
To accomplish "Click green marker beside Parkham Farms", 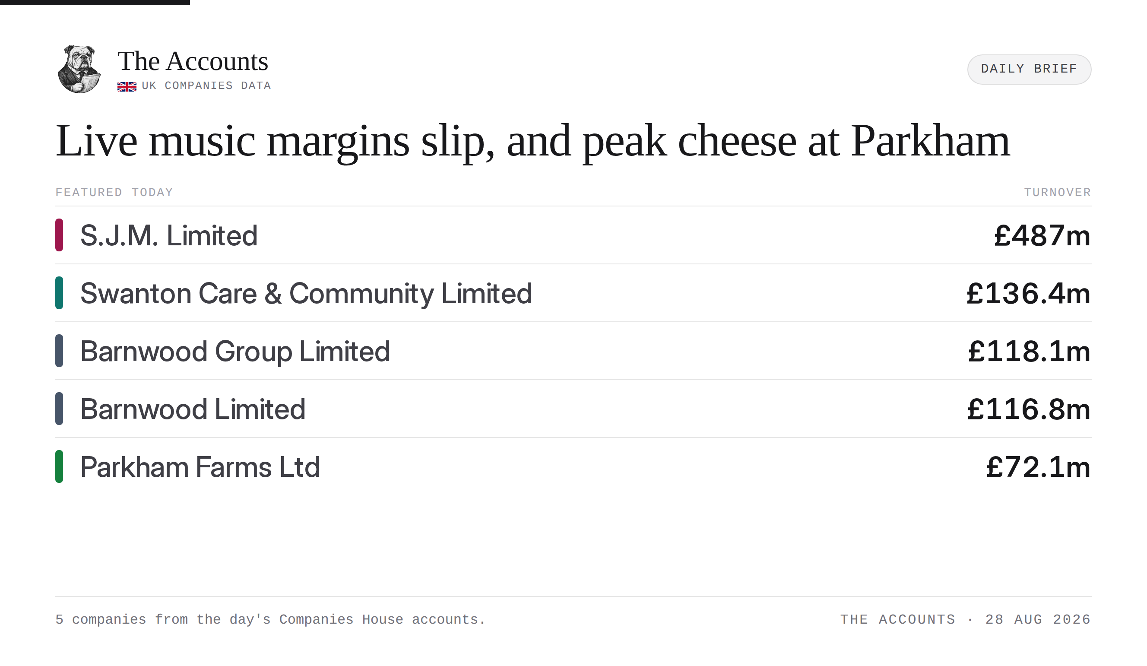I will (x=59, y=466).
